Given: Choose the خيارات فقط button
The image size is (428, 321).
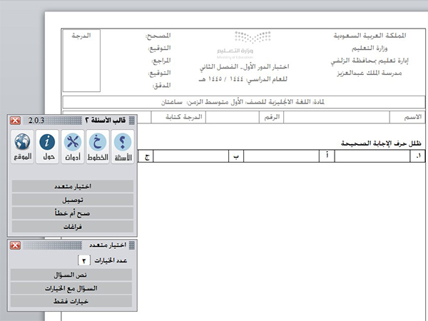Looking at the screenshot, I should click(72, 302).
